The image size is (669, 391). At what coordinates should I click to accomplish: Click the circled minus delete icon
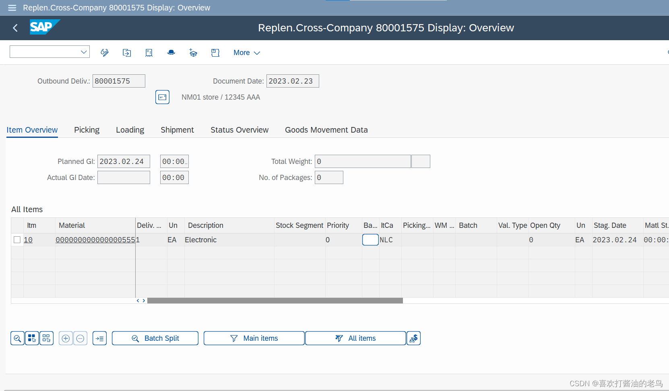(80, 338)
